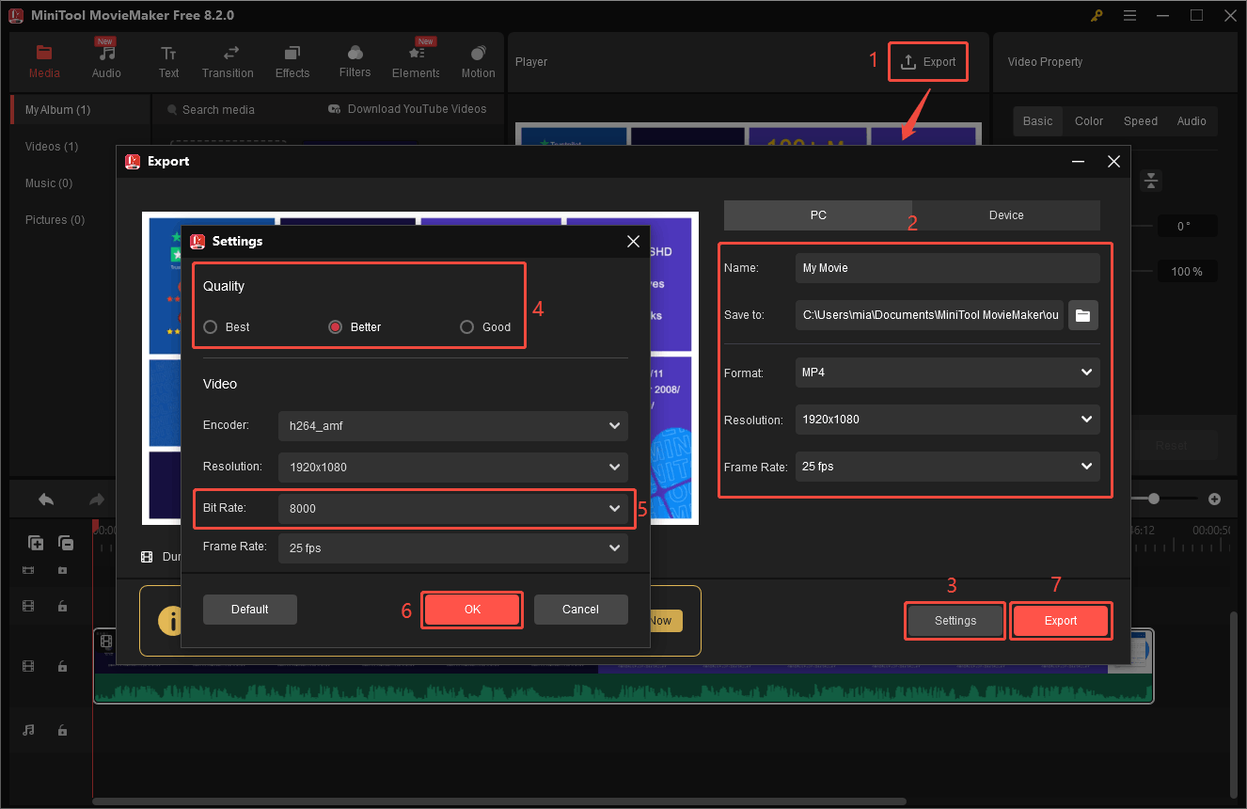Open the Media tab in main toolbar
The height and width of the screenshot is (809, 1247).
click(44, 62)
